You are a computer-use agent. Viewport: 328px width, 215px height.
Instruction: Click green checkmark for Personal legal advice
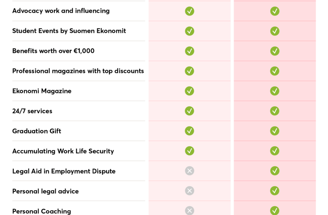click(275, 191)
